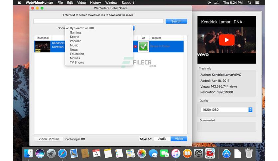The height and width of the screenshot is (161, 278).
Task: Click the Downloaded box in side panel
Action: tap(226, 127)
